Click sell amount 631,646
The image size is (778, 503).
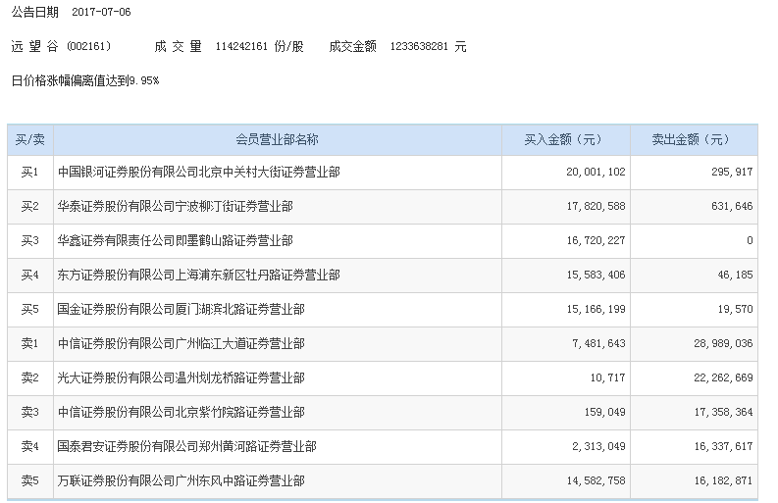coord(732,206)
